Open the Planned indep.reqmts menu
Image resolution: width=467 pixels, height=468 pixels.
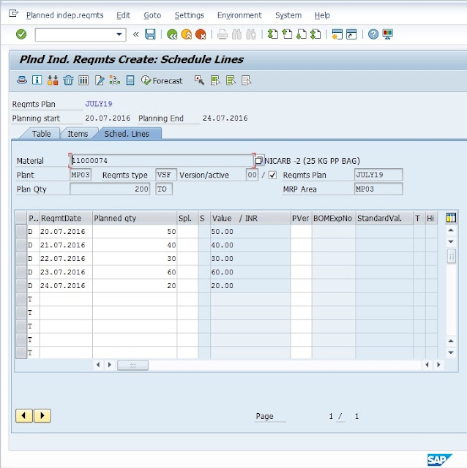click(x=65, y=15)
